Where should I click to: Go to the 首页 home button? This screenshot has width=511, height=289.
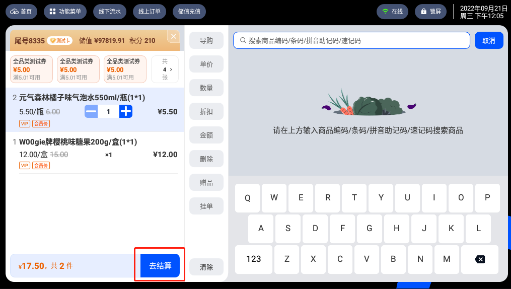[21, 12]
